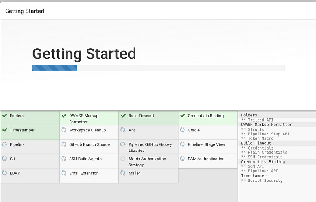The width and height of the screenshot is (316, 202).
Task: Click the 'PAM Authentication' plugin label
Action: pyautogui.click(x=206, y=159)
